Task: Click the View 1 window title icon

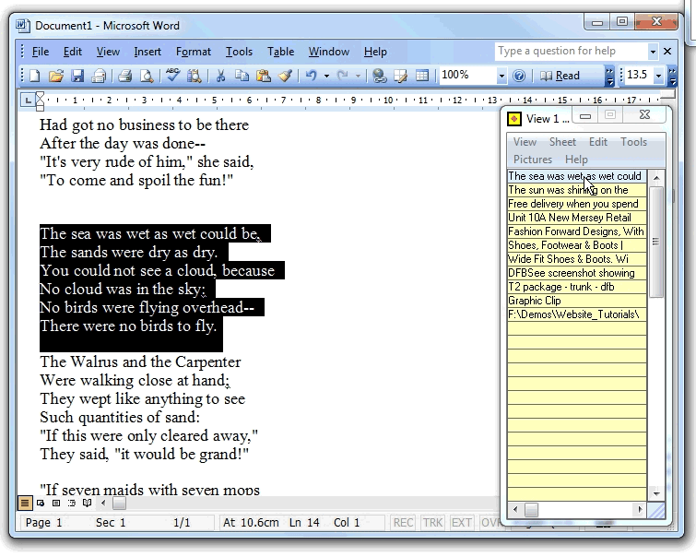Action: 514,119
